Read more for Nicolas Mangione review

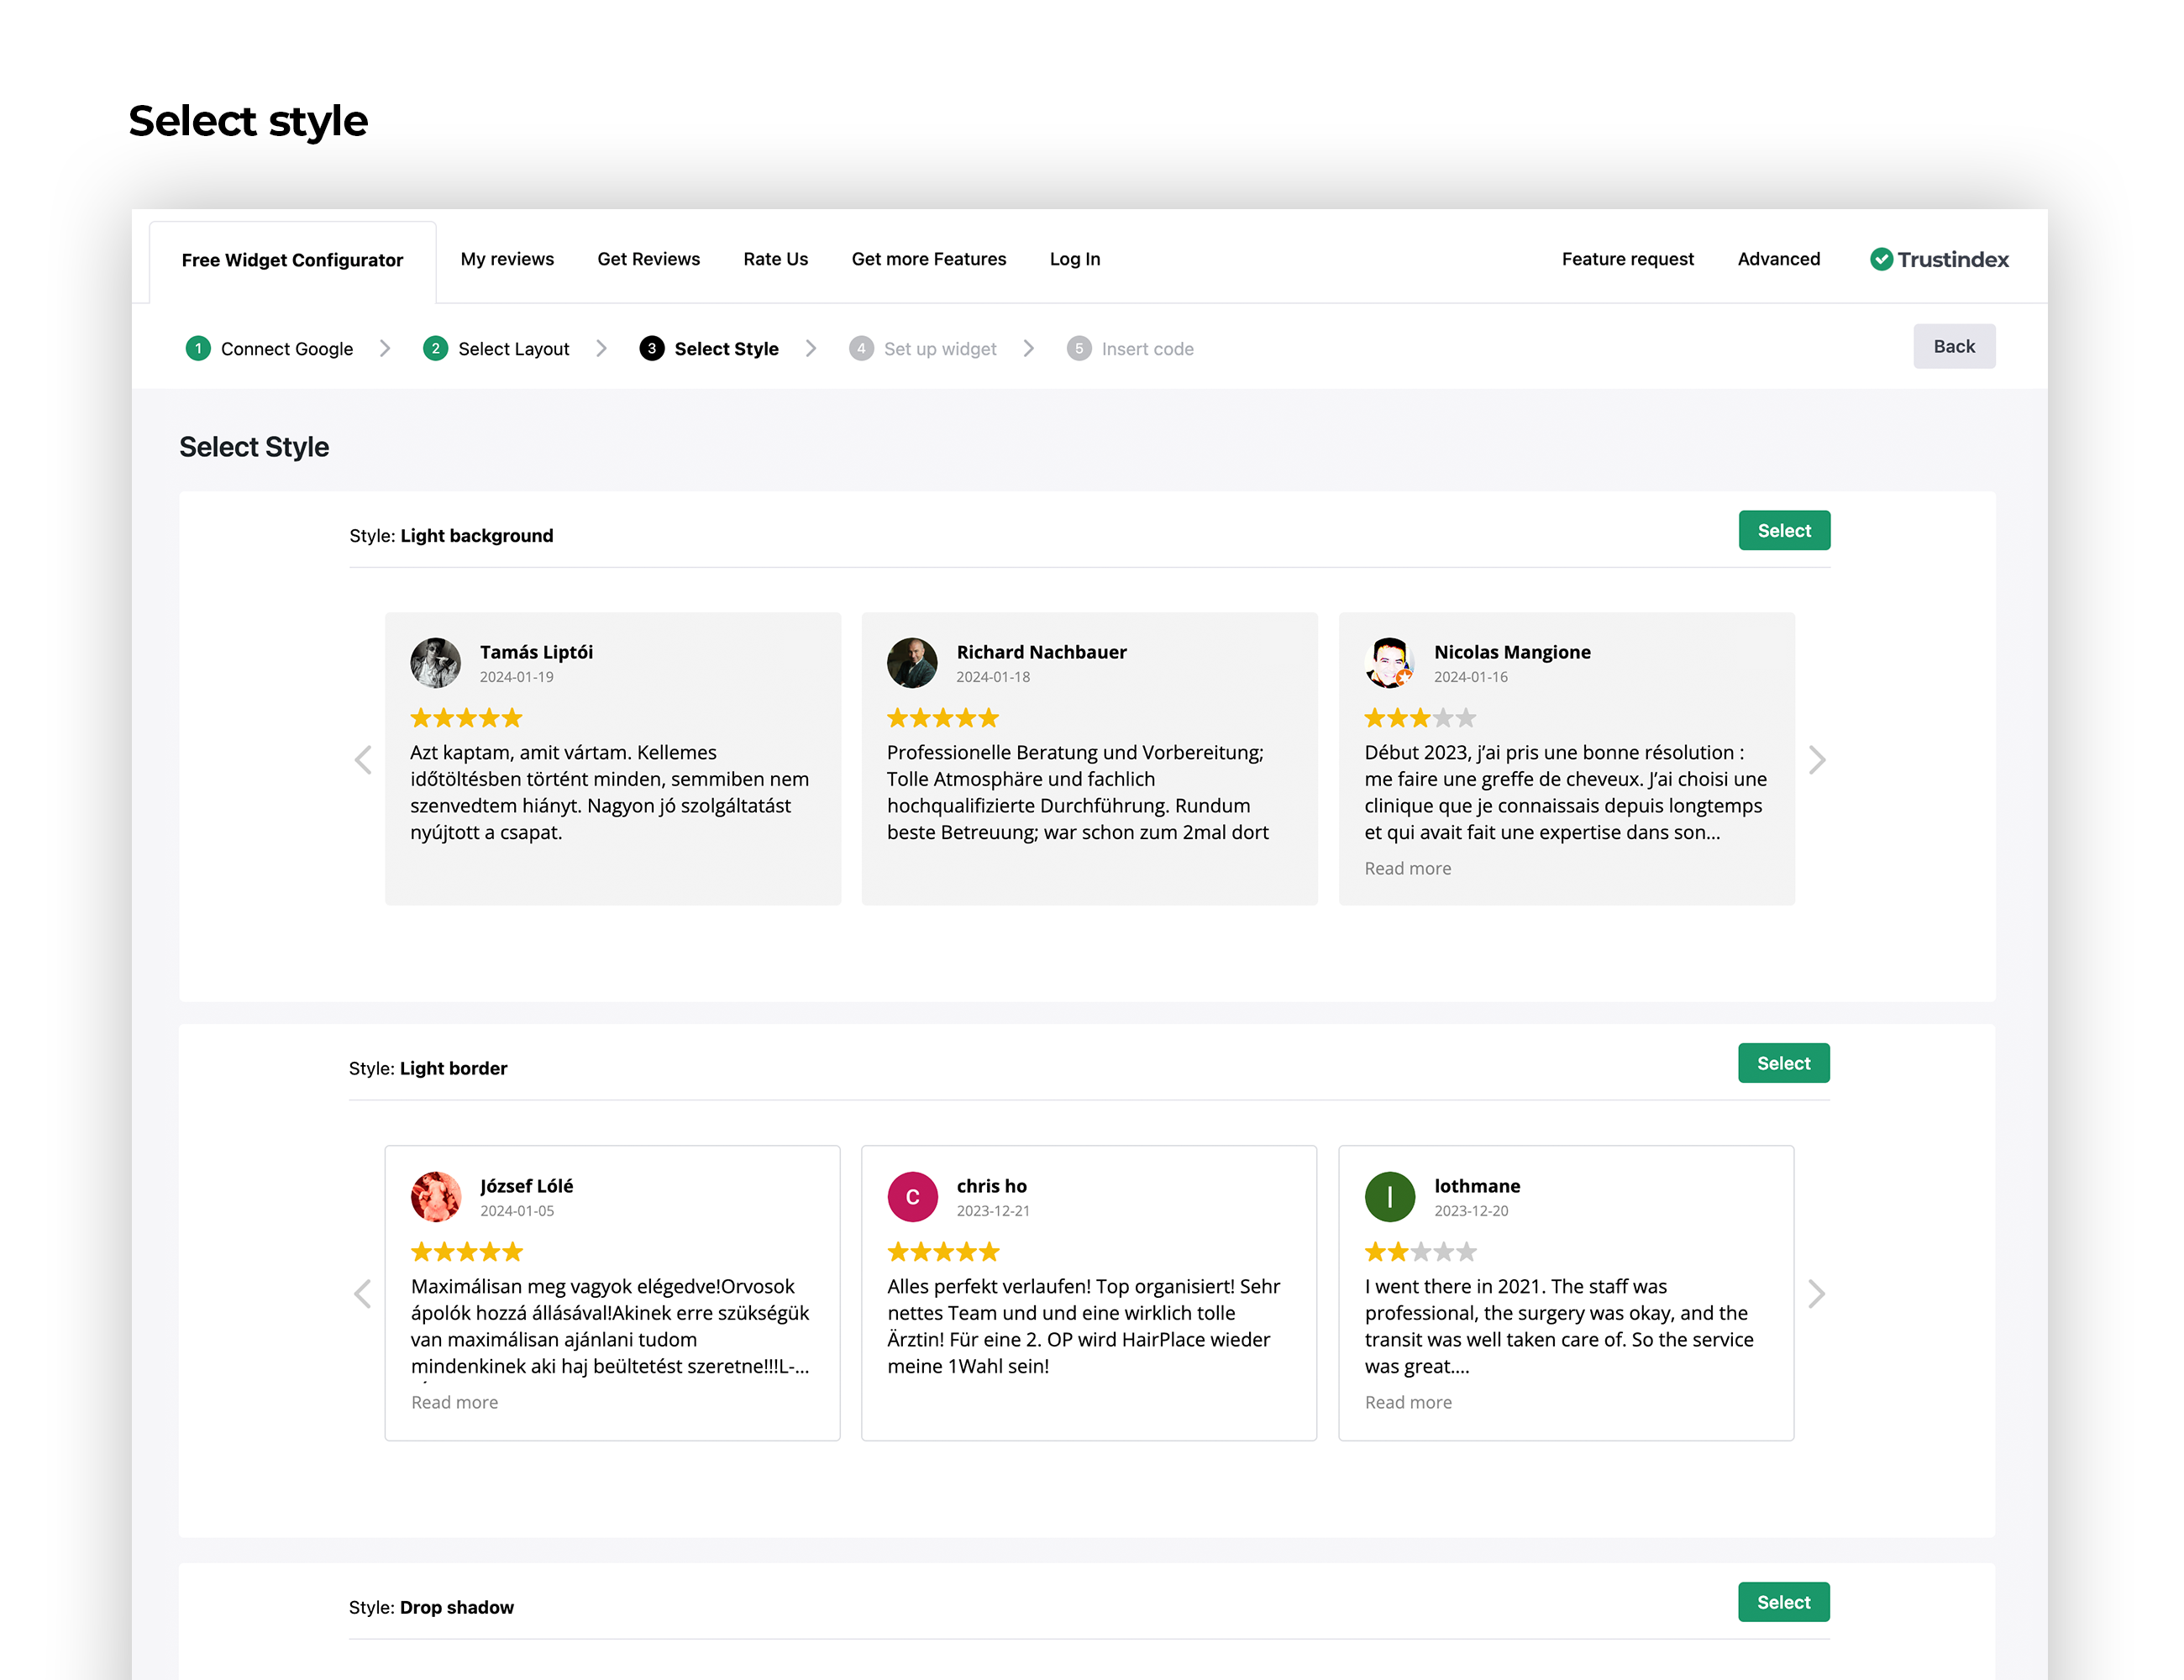click(x=1406, y=867)
